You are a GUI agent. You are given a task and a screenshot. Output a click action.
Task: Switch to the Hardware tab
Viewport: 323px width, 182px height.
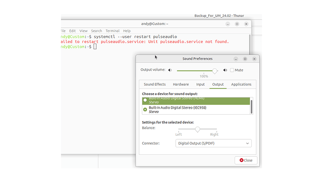pyautogui.click(x=181, y=84)
